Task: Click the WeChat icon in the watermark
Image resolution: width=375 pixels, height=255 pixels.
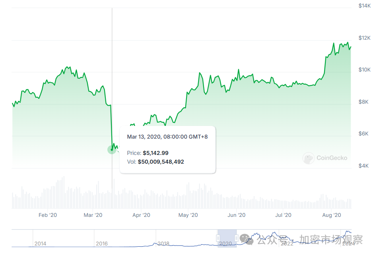Action: tap(247, 239)
